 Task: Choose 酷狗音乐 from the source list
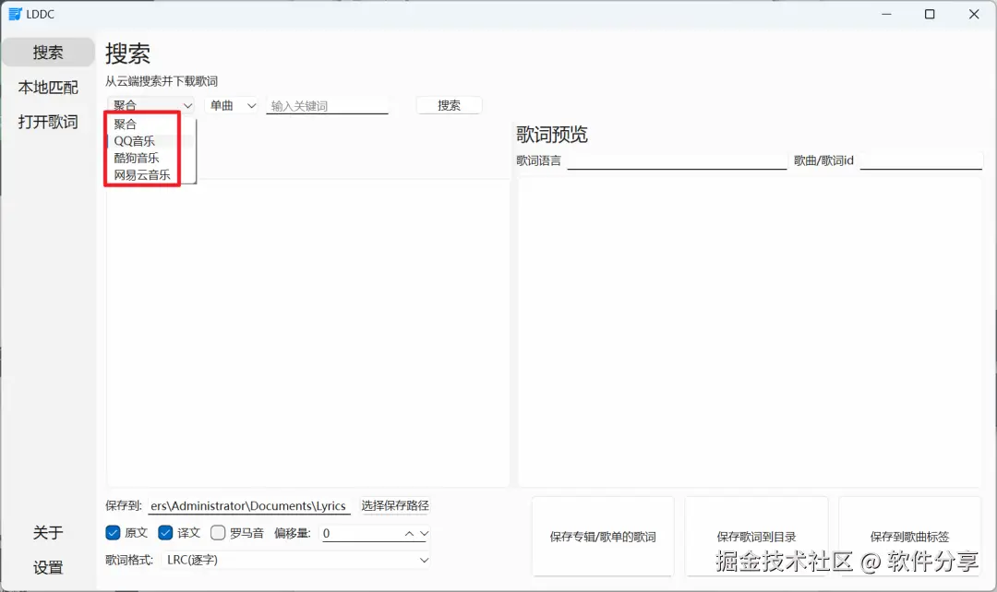[151, 159]
